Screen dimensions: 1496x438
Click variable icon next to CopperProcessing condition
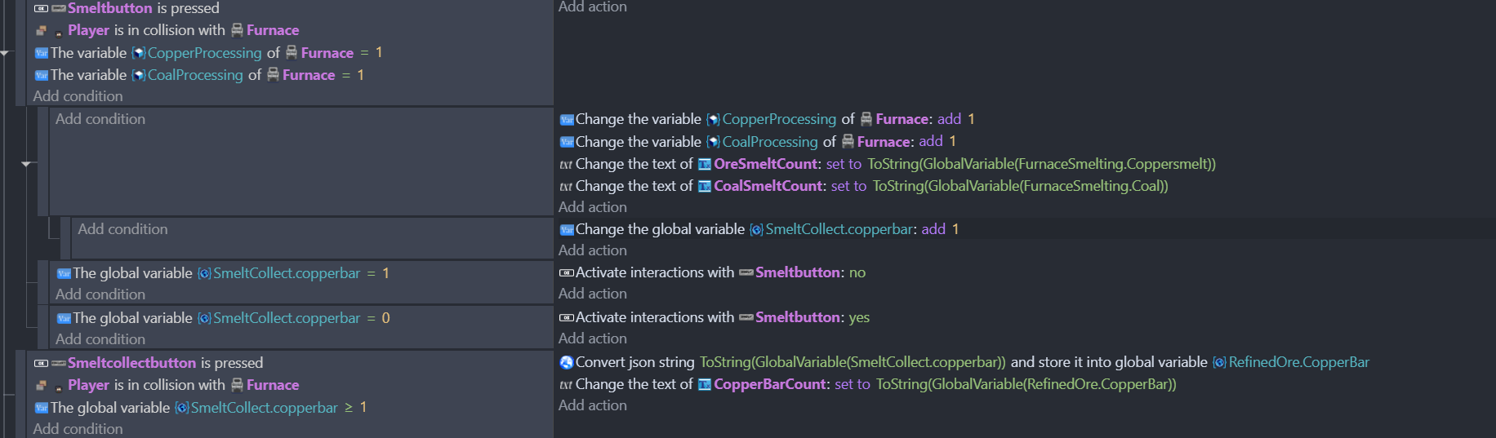point(42,53)
